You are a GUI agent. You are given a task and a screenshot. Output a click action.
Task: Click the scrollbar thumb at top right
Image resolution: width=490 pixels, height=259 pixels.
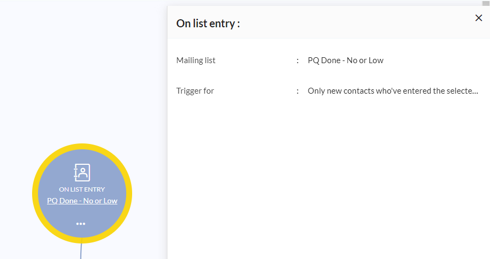coord(486,3)
